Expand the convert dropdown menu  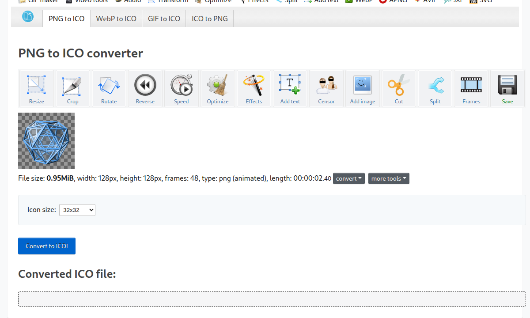[349, 178]
